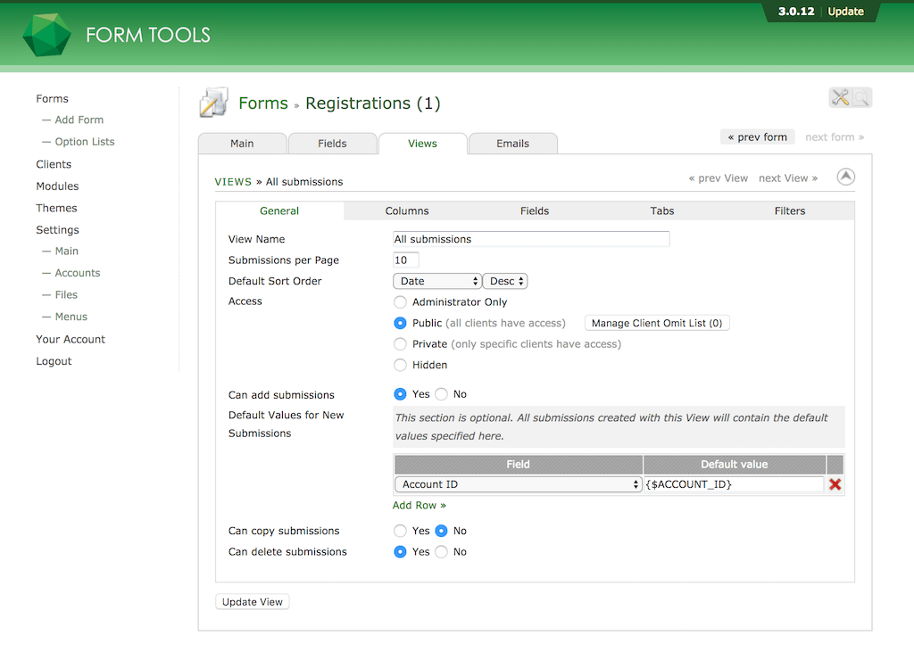Open Manage Client Omit List

click(x=657, y=323)
